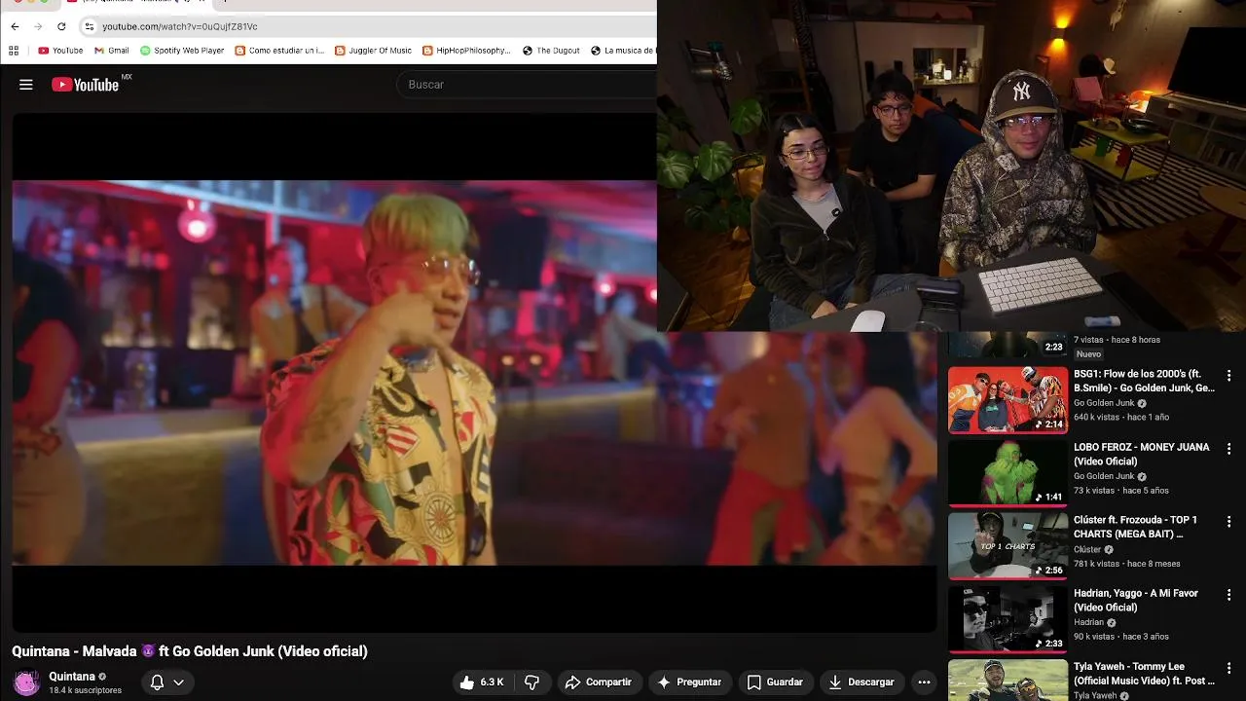
Task: Click the YouTube logo home link
Action: [x=85, y=85]
